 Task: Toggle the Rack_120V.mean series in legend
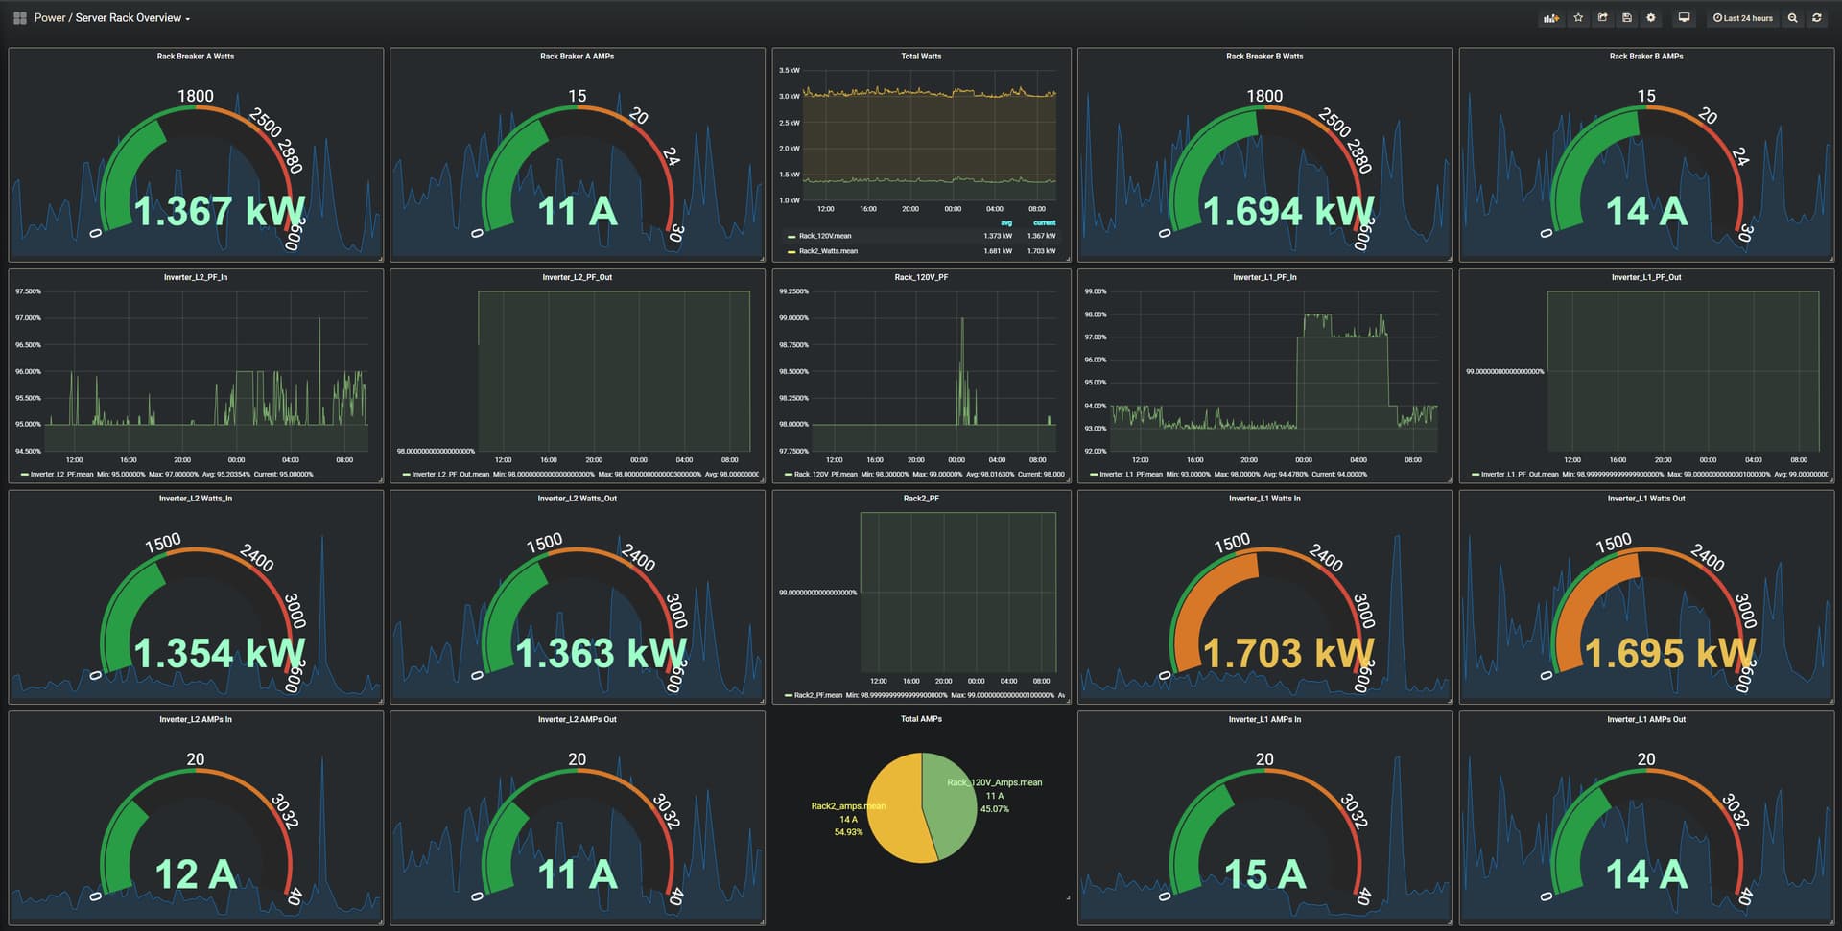(824, 236)
